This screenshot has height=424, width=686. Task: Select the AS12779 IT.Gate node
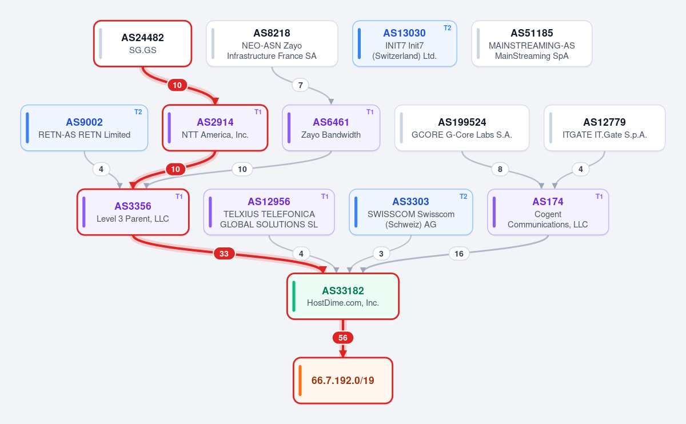tap(604, 127)
